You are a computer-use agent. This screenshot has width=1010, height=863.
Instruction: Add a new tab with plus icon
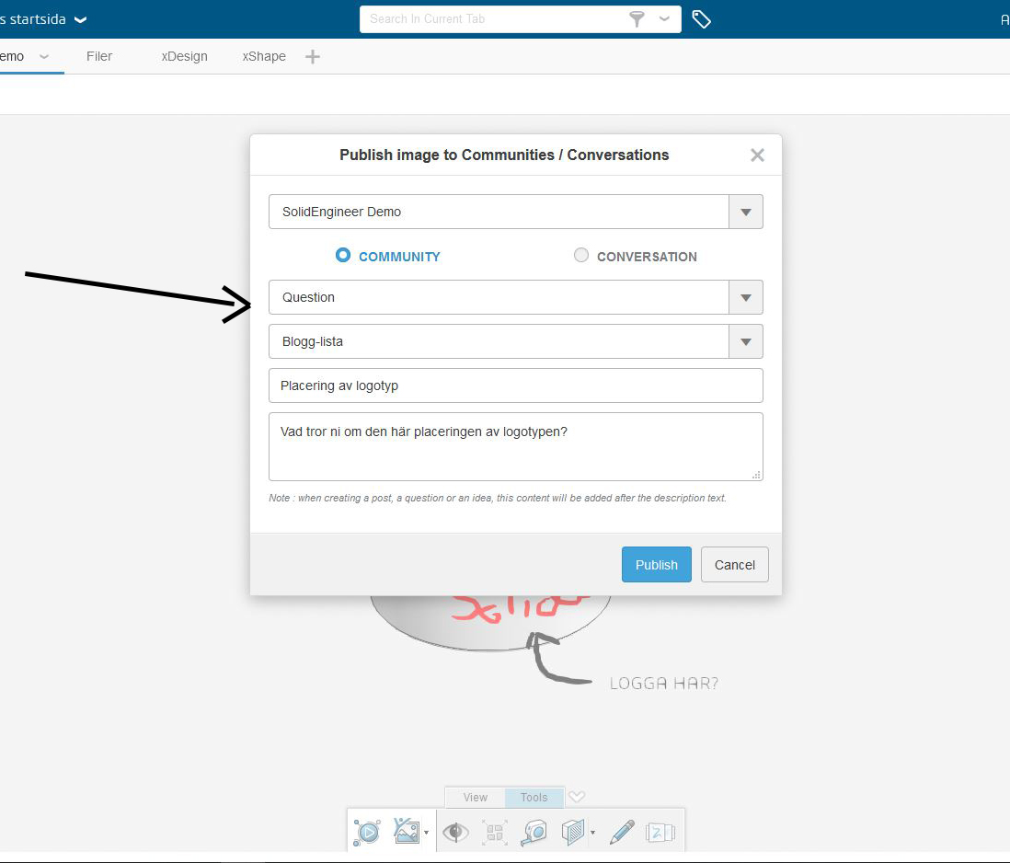[313, 57]
